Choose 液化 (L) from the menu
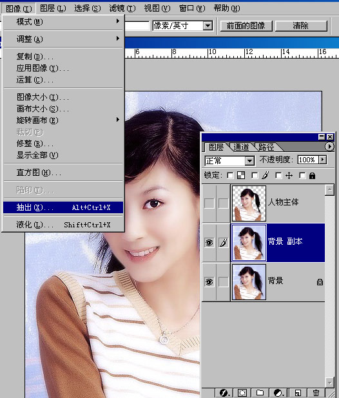Image resolution: width=339 pixels, height=398 pixels. coord(63,225)
